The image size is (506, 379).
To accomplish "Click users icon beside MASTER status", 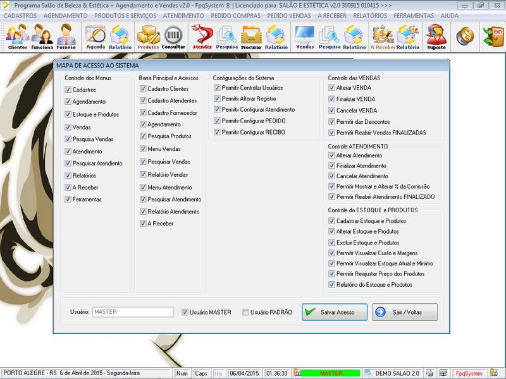I will [x=297, y=373].
